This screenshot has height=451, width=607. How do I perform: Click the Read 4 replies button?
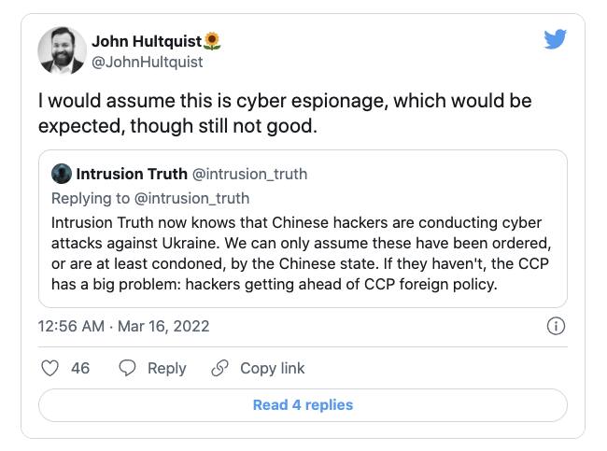pos(303,405)
